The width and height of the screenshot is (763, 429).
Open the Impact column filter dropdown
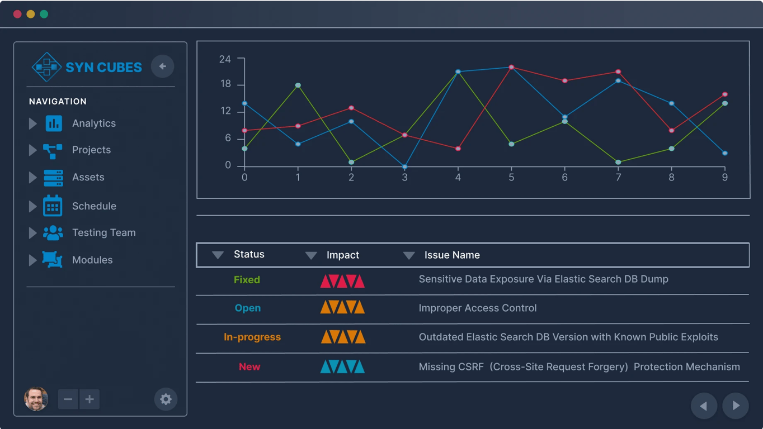click(311, 255)
